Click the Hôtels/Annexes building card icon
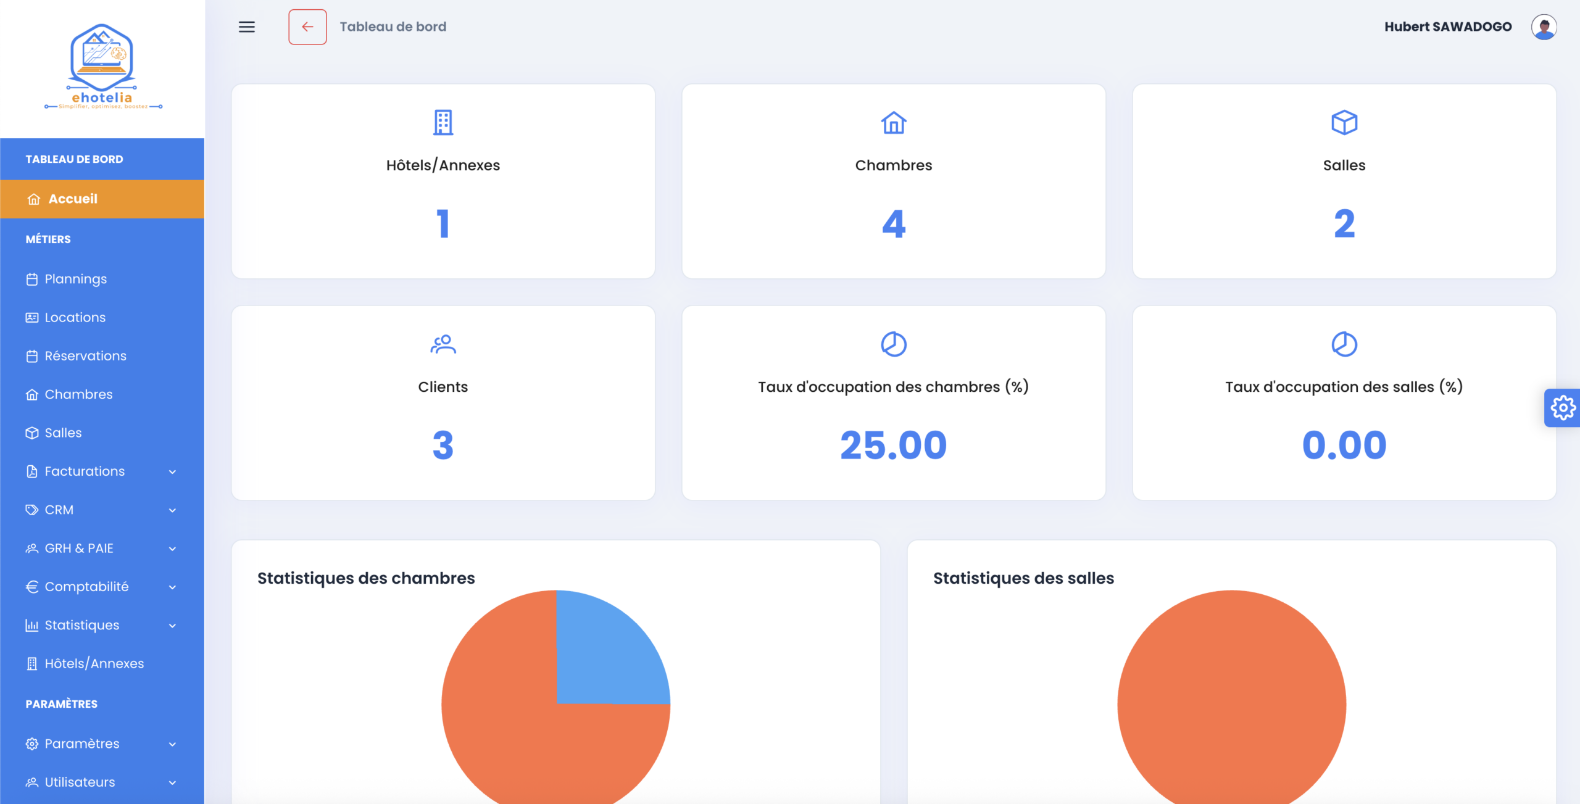Viewport: 1580px width, 804px height. click(443, 123)
